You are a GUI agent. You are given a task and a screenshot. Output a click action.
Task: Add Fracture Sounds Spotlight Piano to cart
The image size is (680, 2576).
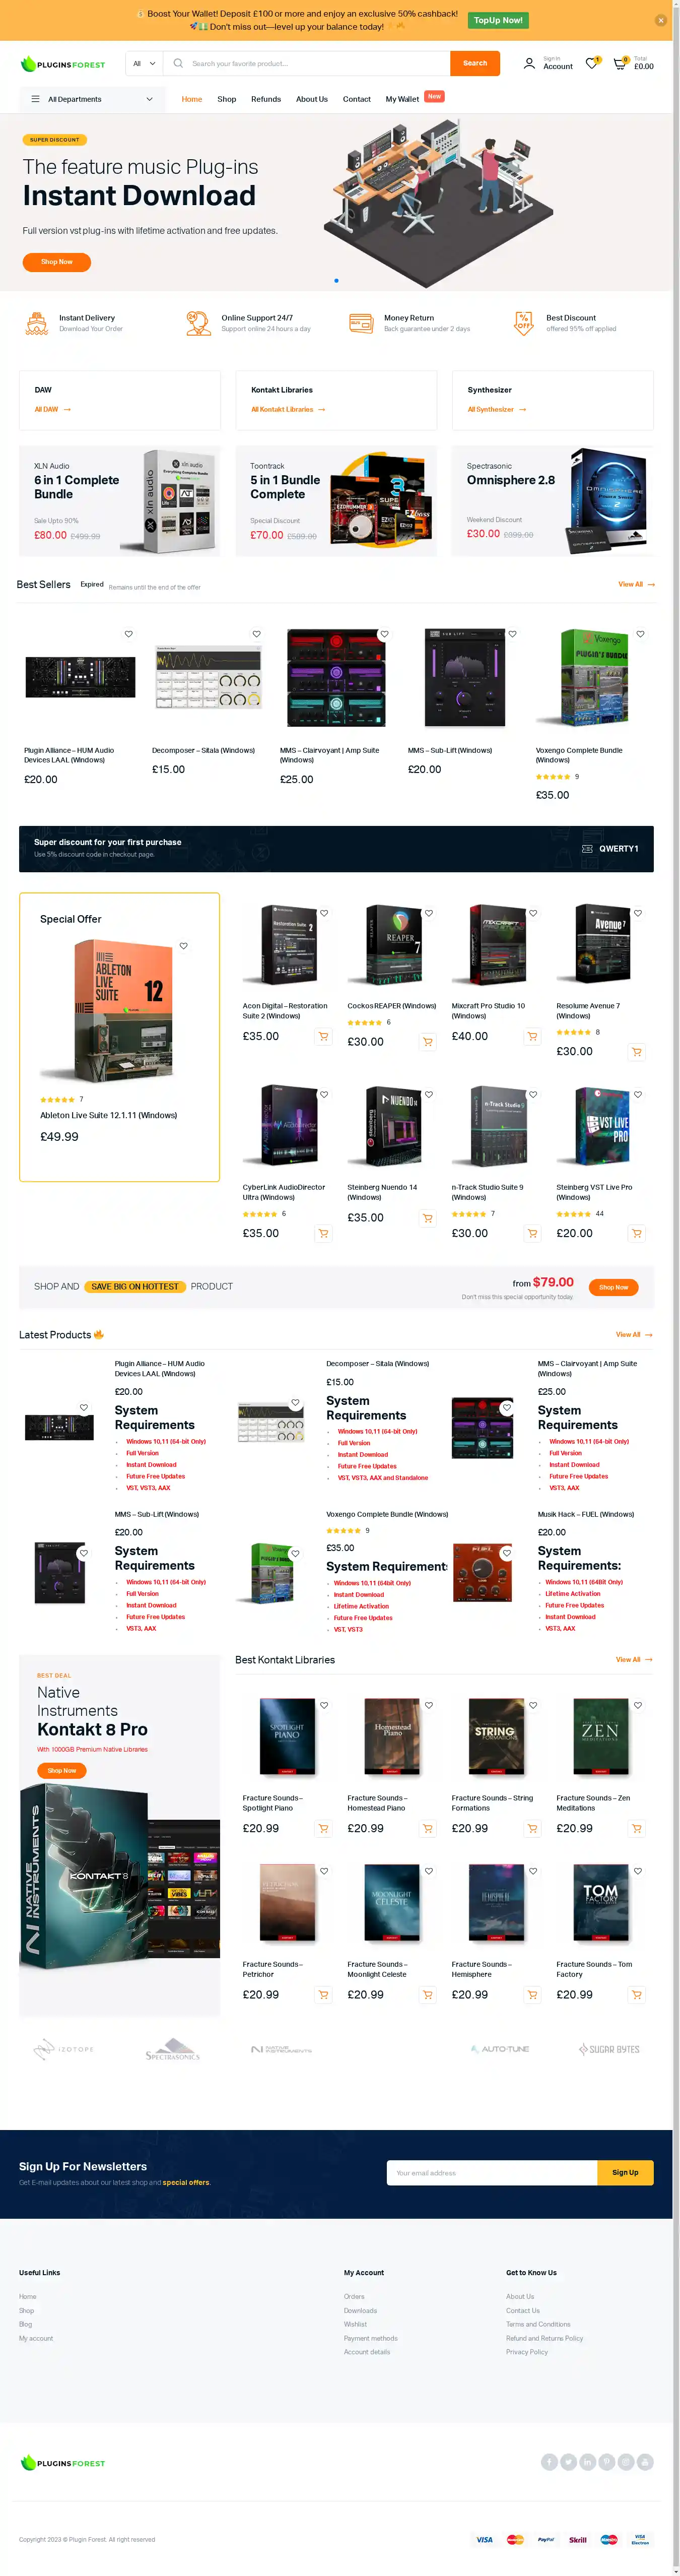(323, 1829)
